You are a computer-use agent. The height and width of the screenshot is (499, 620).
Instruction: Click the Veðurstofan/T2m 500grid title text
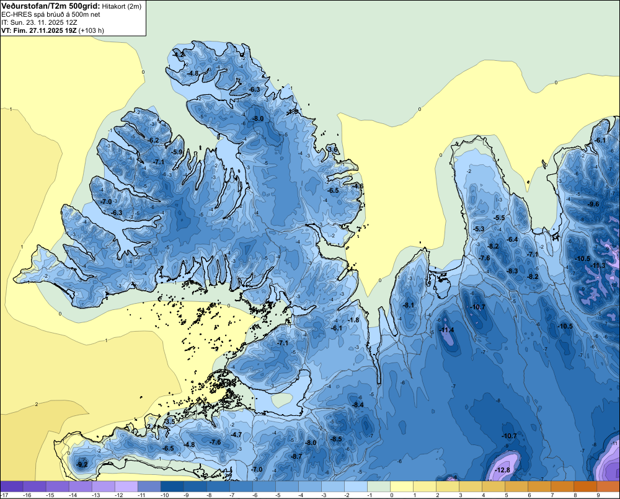tap(51, 6)
